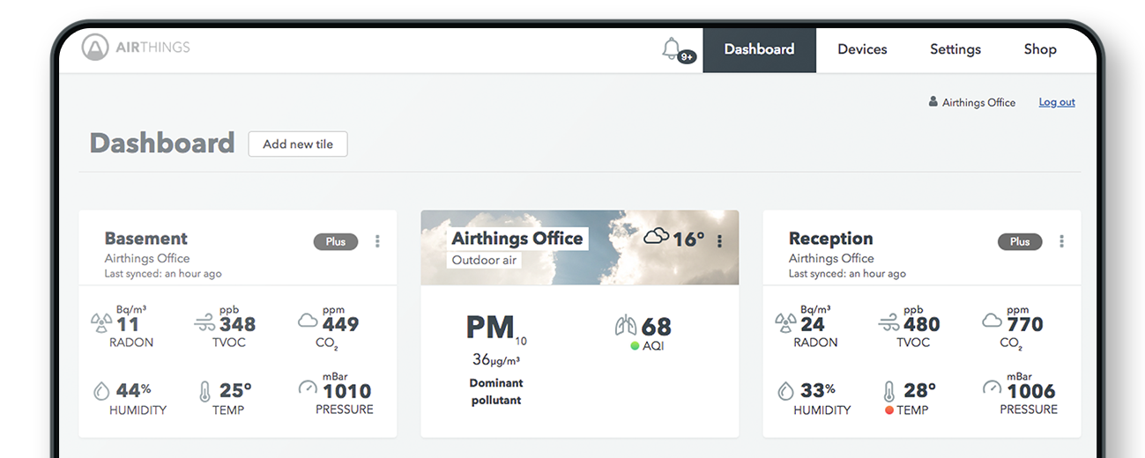Click the Airthings Office user account

coord(972,102)
